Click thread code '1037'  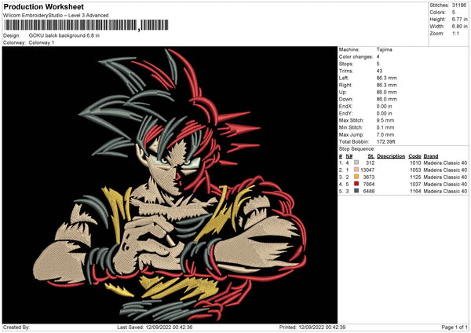415,184
